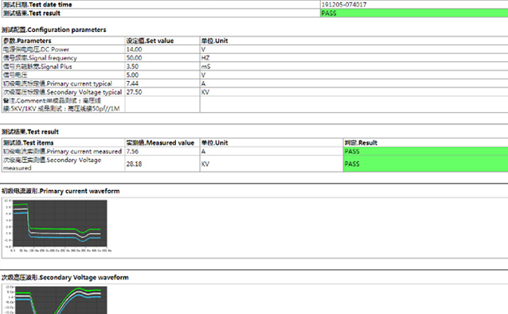
Task: Click the Measured value column header
Action: click(160, 143)
